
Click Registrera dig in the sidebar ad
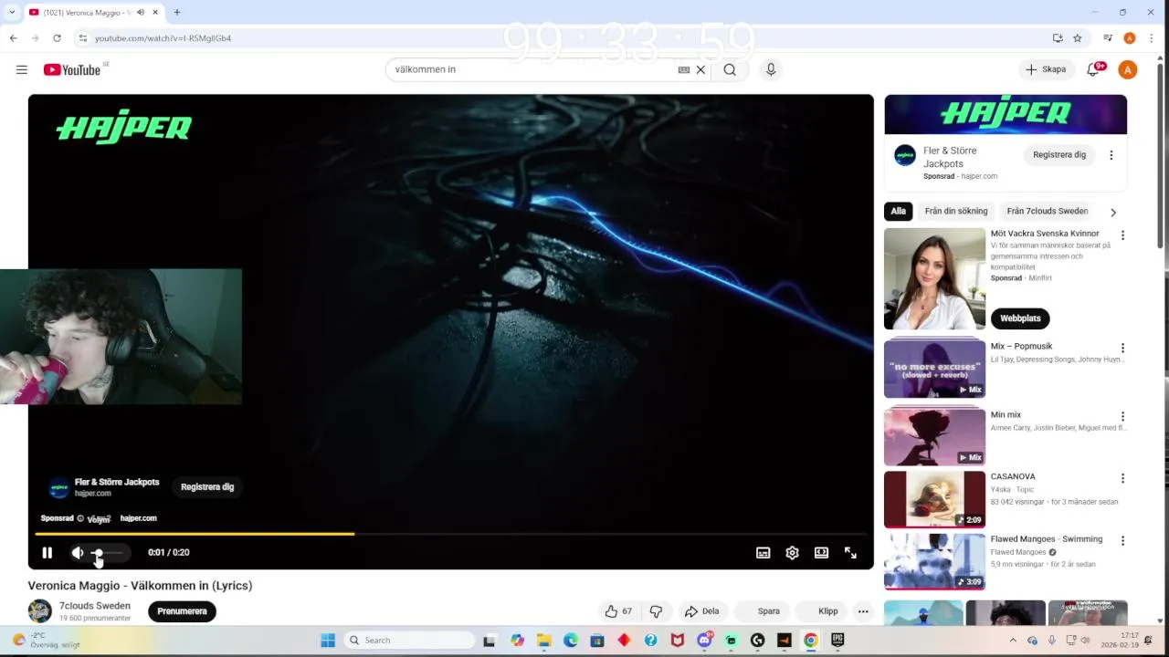pyautogui.click(x=1059, y=155)
